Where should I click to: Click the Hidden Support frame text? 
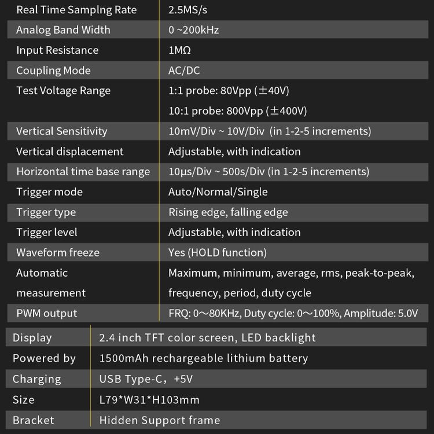pyautogui.click(x=160, y=420)
